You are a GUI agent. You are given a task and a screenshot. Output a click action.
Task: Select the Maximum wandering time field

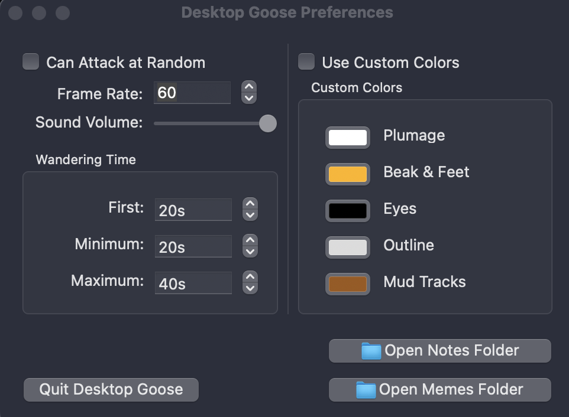click(193, 283)
